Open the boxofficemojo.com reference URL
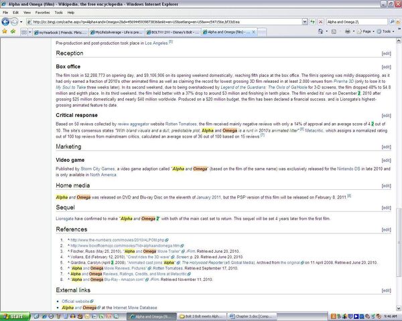The width and height of the screenshot is (402, 321). tap(127, 245)
